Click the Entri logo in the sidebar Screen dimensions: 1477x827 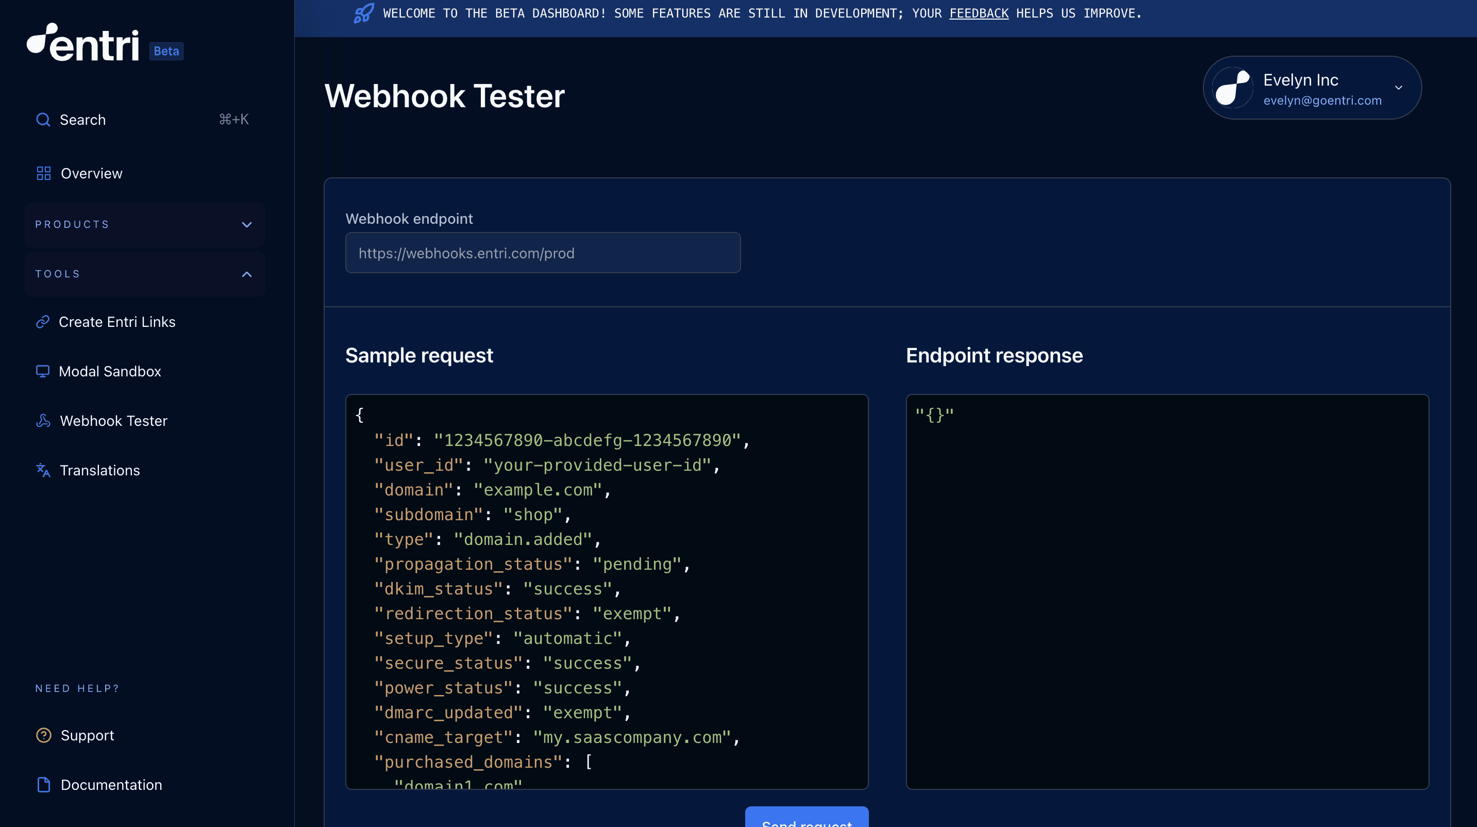(x=83, y=43)
